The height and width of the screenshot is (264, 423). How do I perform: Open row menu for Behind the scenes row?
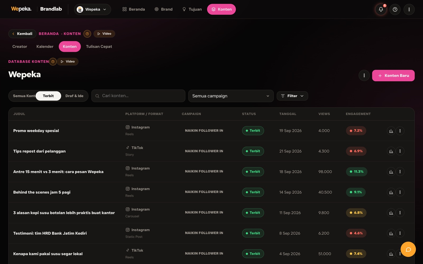[400, 192]
